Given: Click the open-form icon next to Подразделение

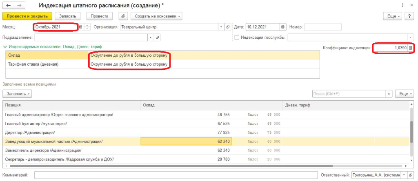Looking at the screenshot, I should (x=157, y=38).
